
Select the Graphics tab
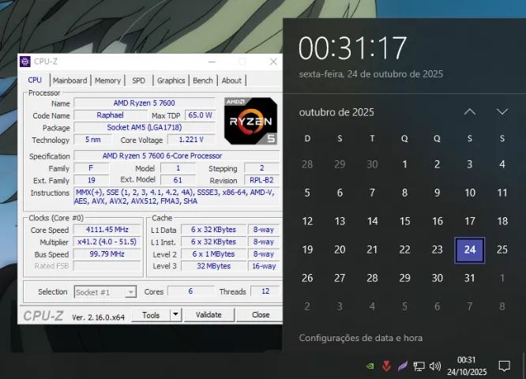click(x=171, y=81)
